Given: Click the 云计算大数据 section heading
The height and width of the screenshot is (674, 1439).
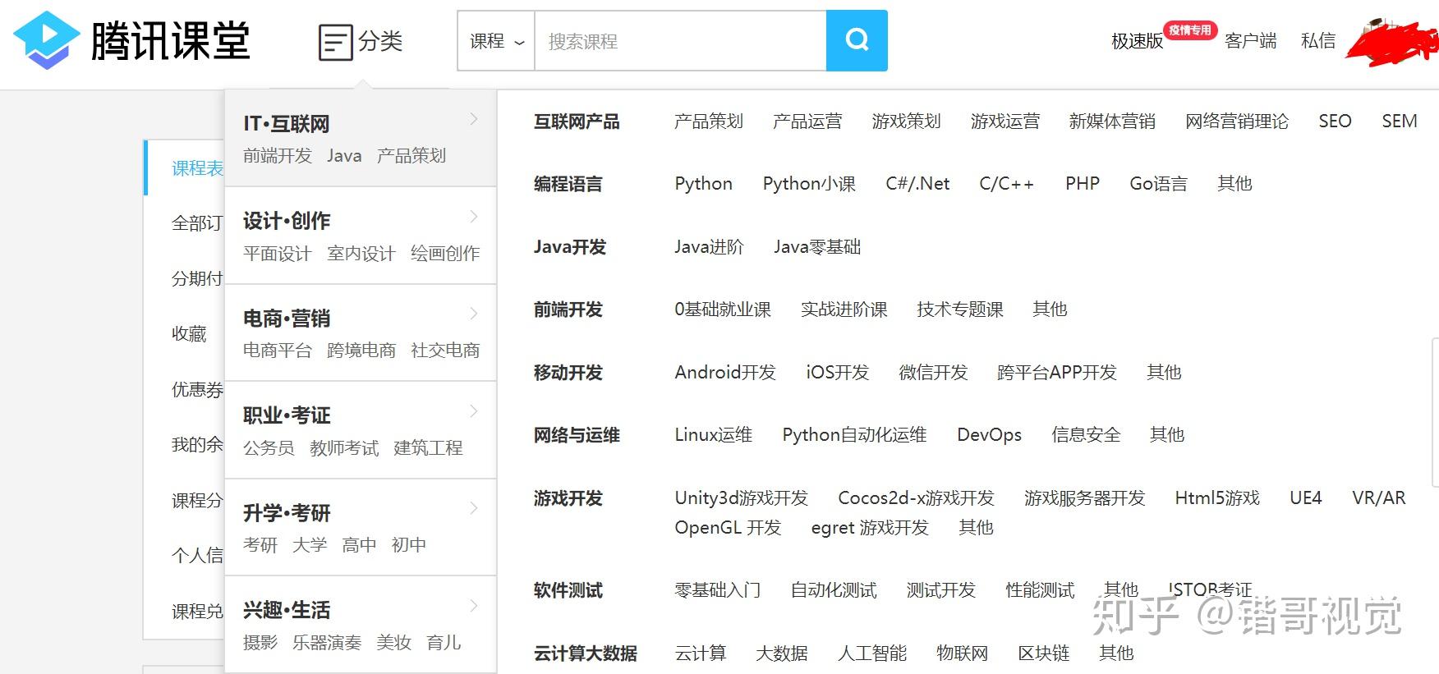Looking at the screenshot, I should pos(586,653).
